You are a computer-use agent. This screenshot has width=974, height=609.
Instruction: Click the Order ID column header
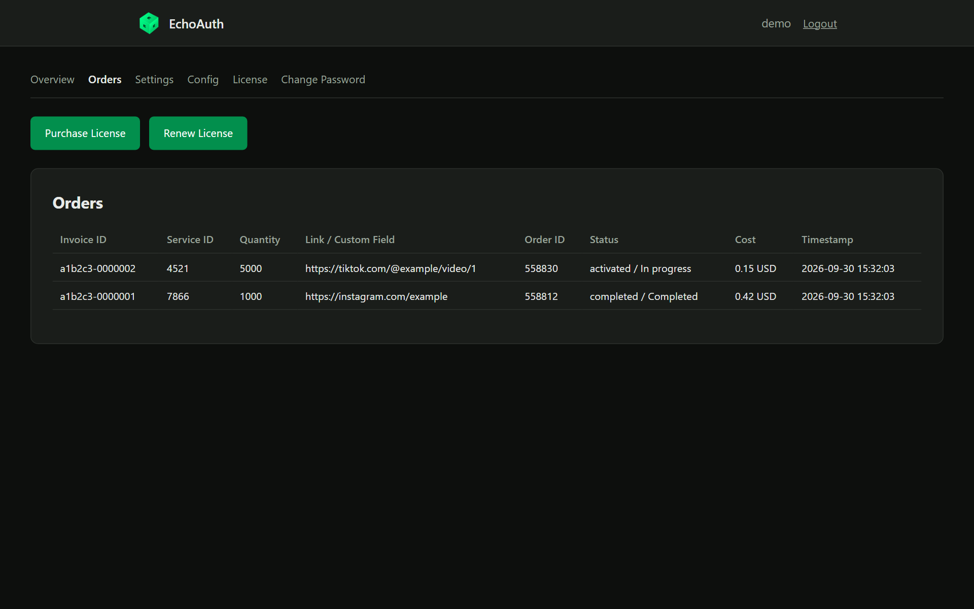544,240
